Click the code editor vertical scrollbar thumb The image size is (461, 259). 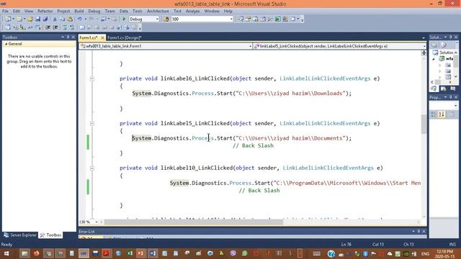tap(424, 124)
